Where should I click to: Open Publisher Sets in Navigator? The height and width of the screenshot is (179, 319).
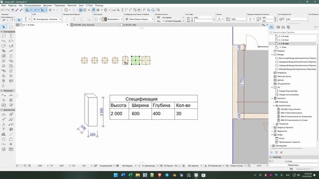(288, 27)
